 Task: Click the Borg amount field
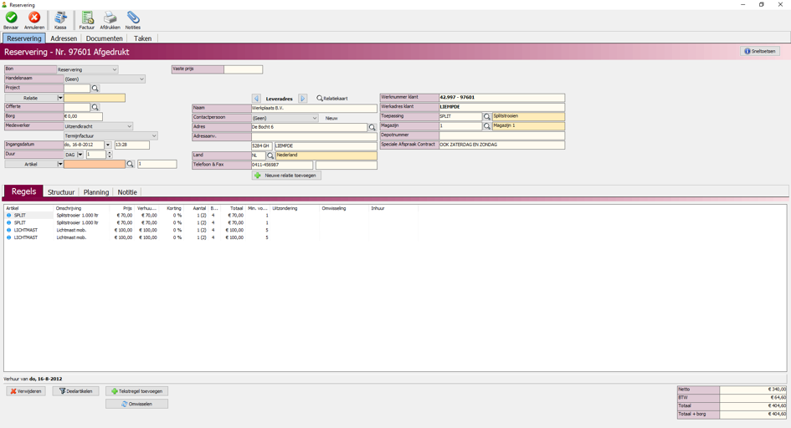pos(83,116)
